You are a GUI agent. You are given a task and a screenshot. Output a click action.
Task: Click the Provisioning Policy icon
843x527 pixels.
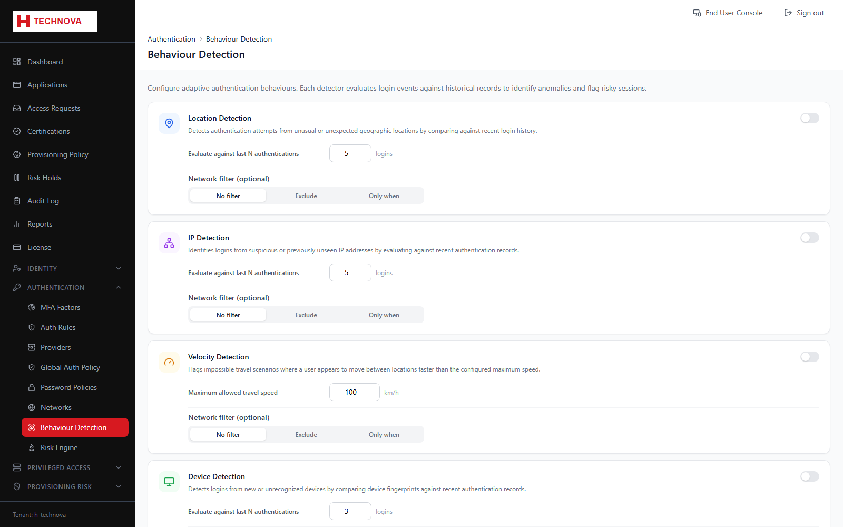(x=17, y=154)
